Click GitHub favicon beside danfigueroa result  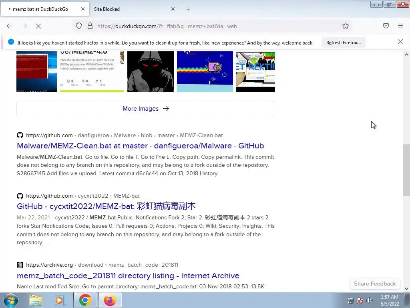point(20,135)
